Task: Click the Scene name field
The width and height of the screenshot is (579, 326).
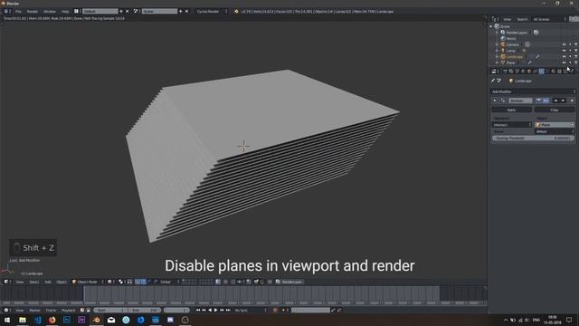Action: pos(159,12)
